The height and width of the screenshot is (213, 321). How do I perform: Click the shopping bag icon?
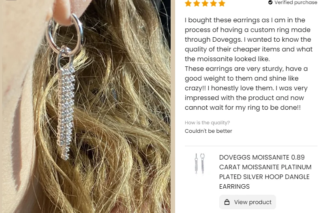(227, 202)
